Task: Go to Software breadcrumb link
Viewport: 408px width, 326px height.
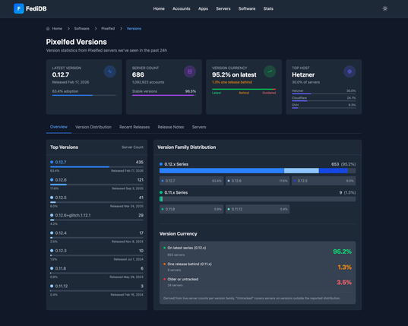Action: (x=82, y=29)
